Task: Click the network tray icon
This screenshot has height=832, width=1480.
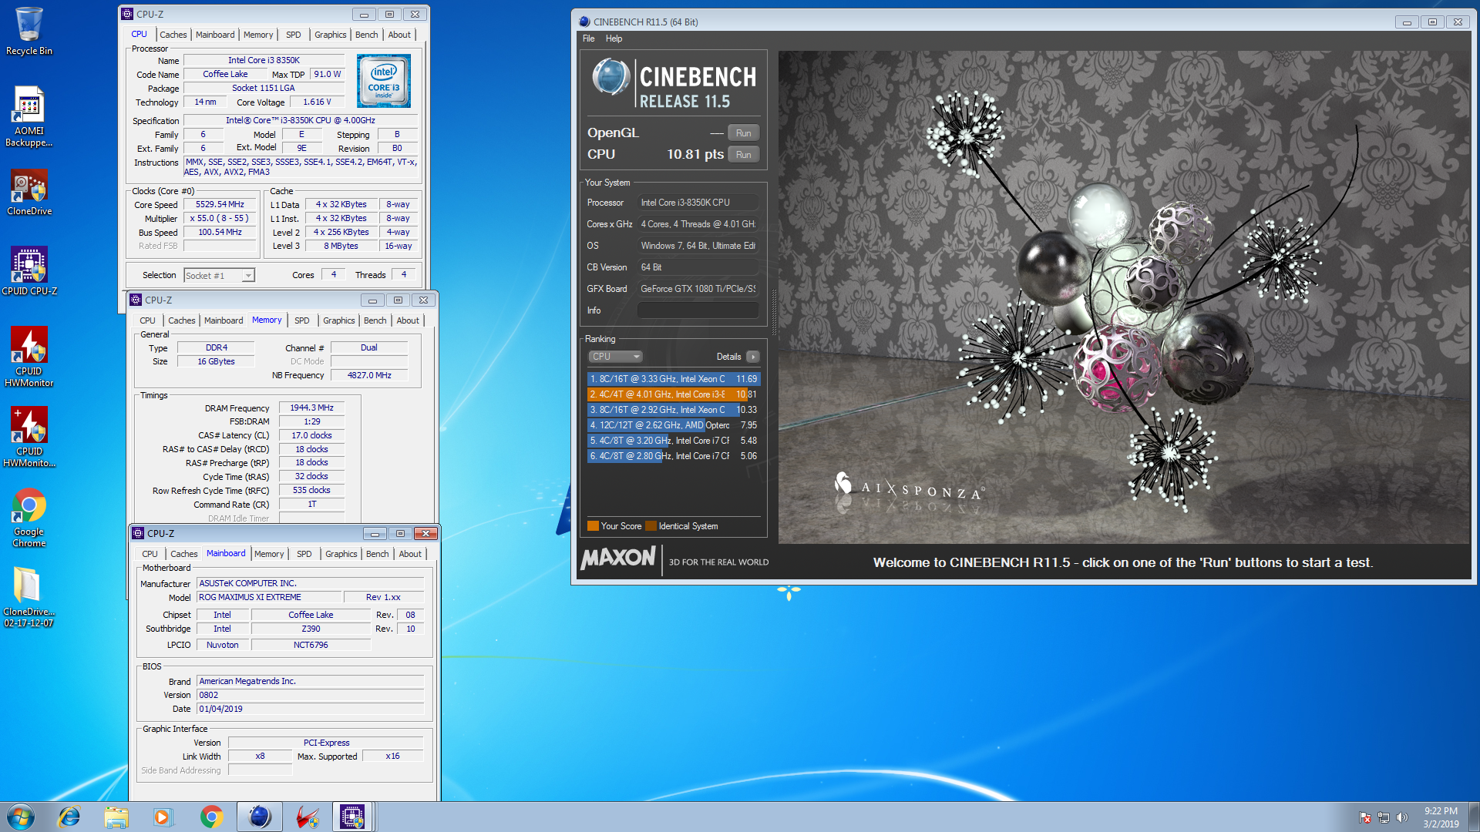Action: point(1384,817)
